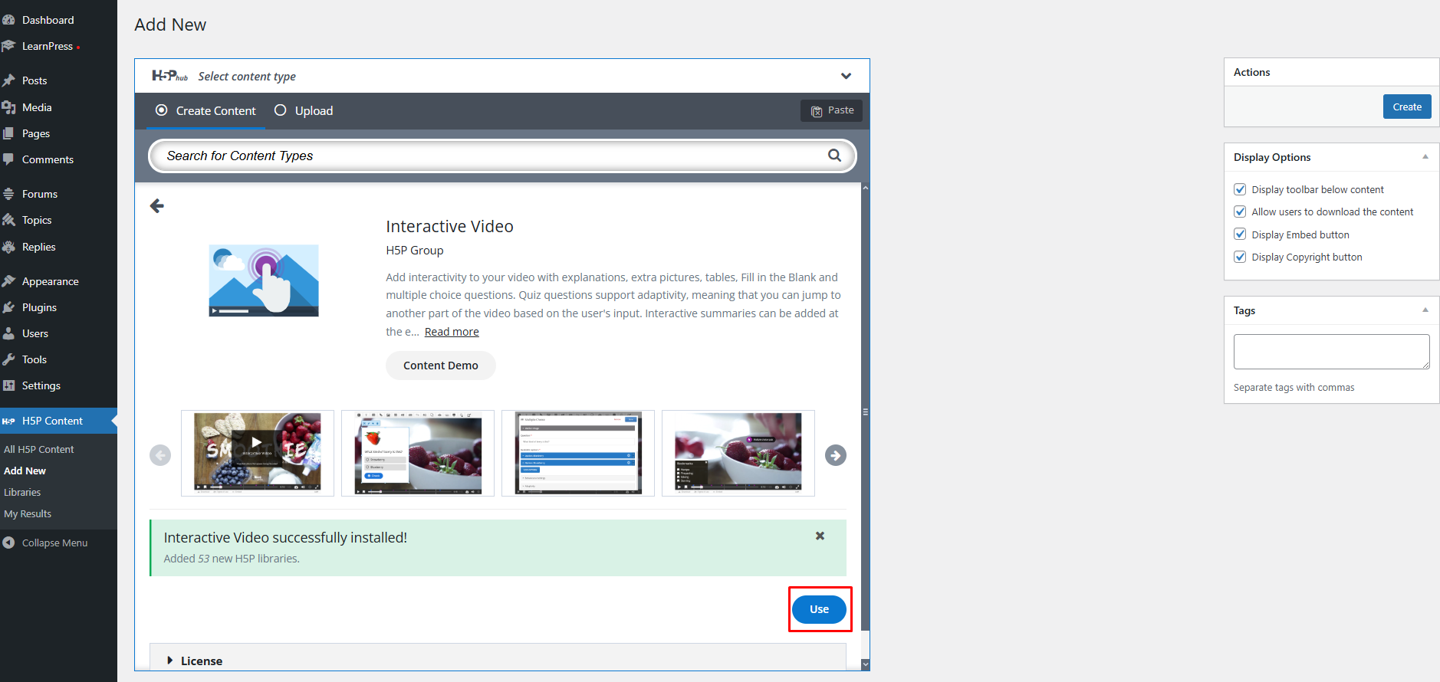Image resolution: width=1440 pixels, height=682 pixels.
Task: Uncheck Display Embed button
Action: (x=1240, y=234)
